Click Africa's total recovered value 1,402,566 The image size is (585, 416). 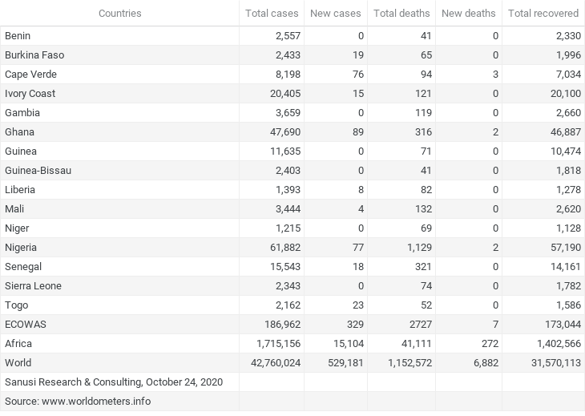click(x=552, y=344)
